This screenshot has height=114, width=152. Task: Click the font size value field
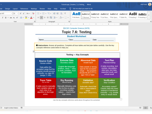tap(15, 13)
